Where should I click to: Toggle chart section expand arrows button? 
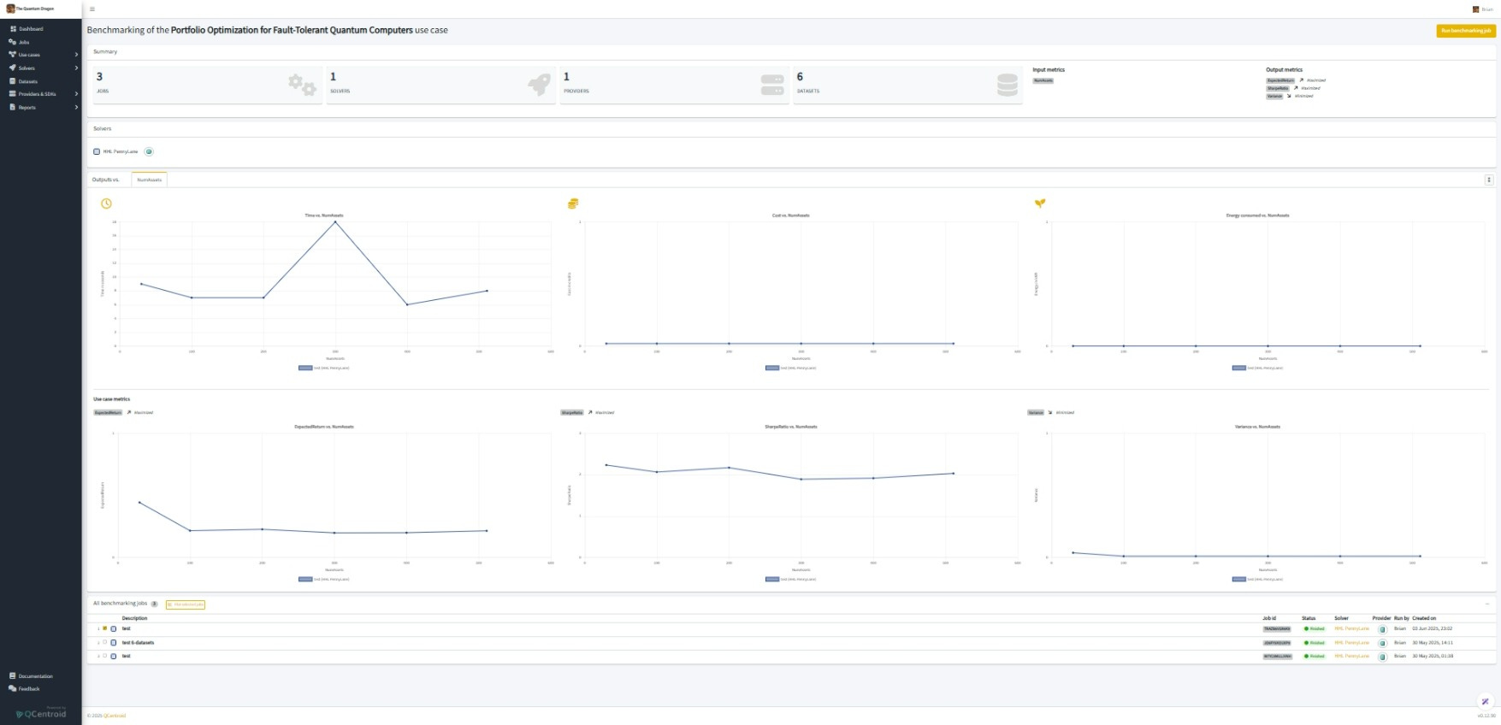(x=1489, y=180)
